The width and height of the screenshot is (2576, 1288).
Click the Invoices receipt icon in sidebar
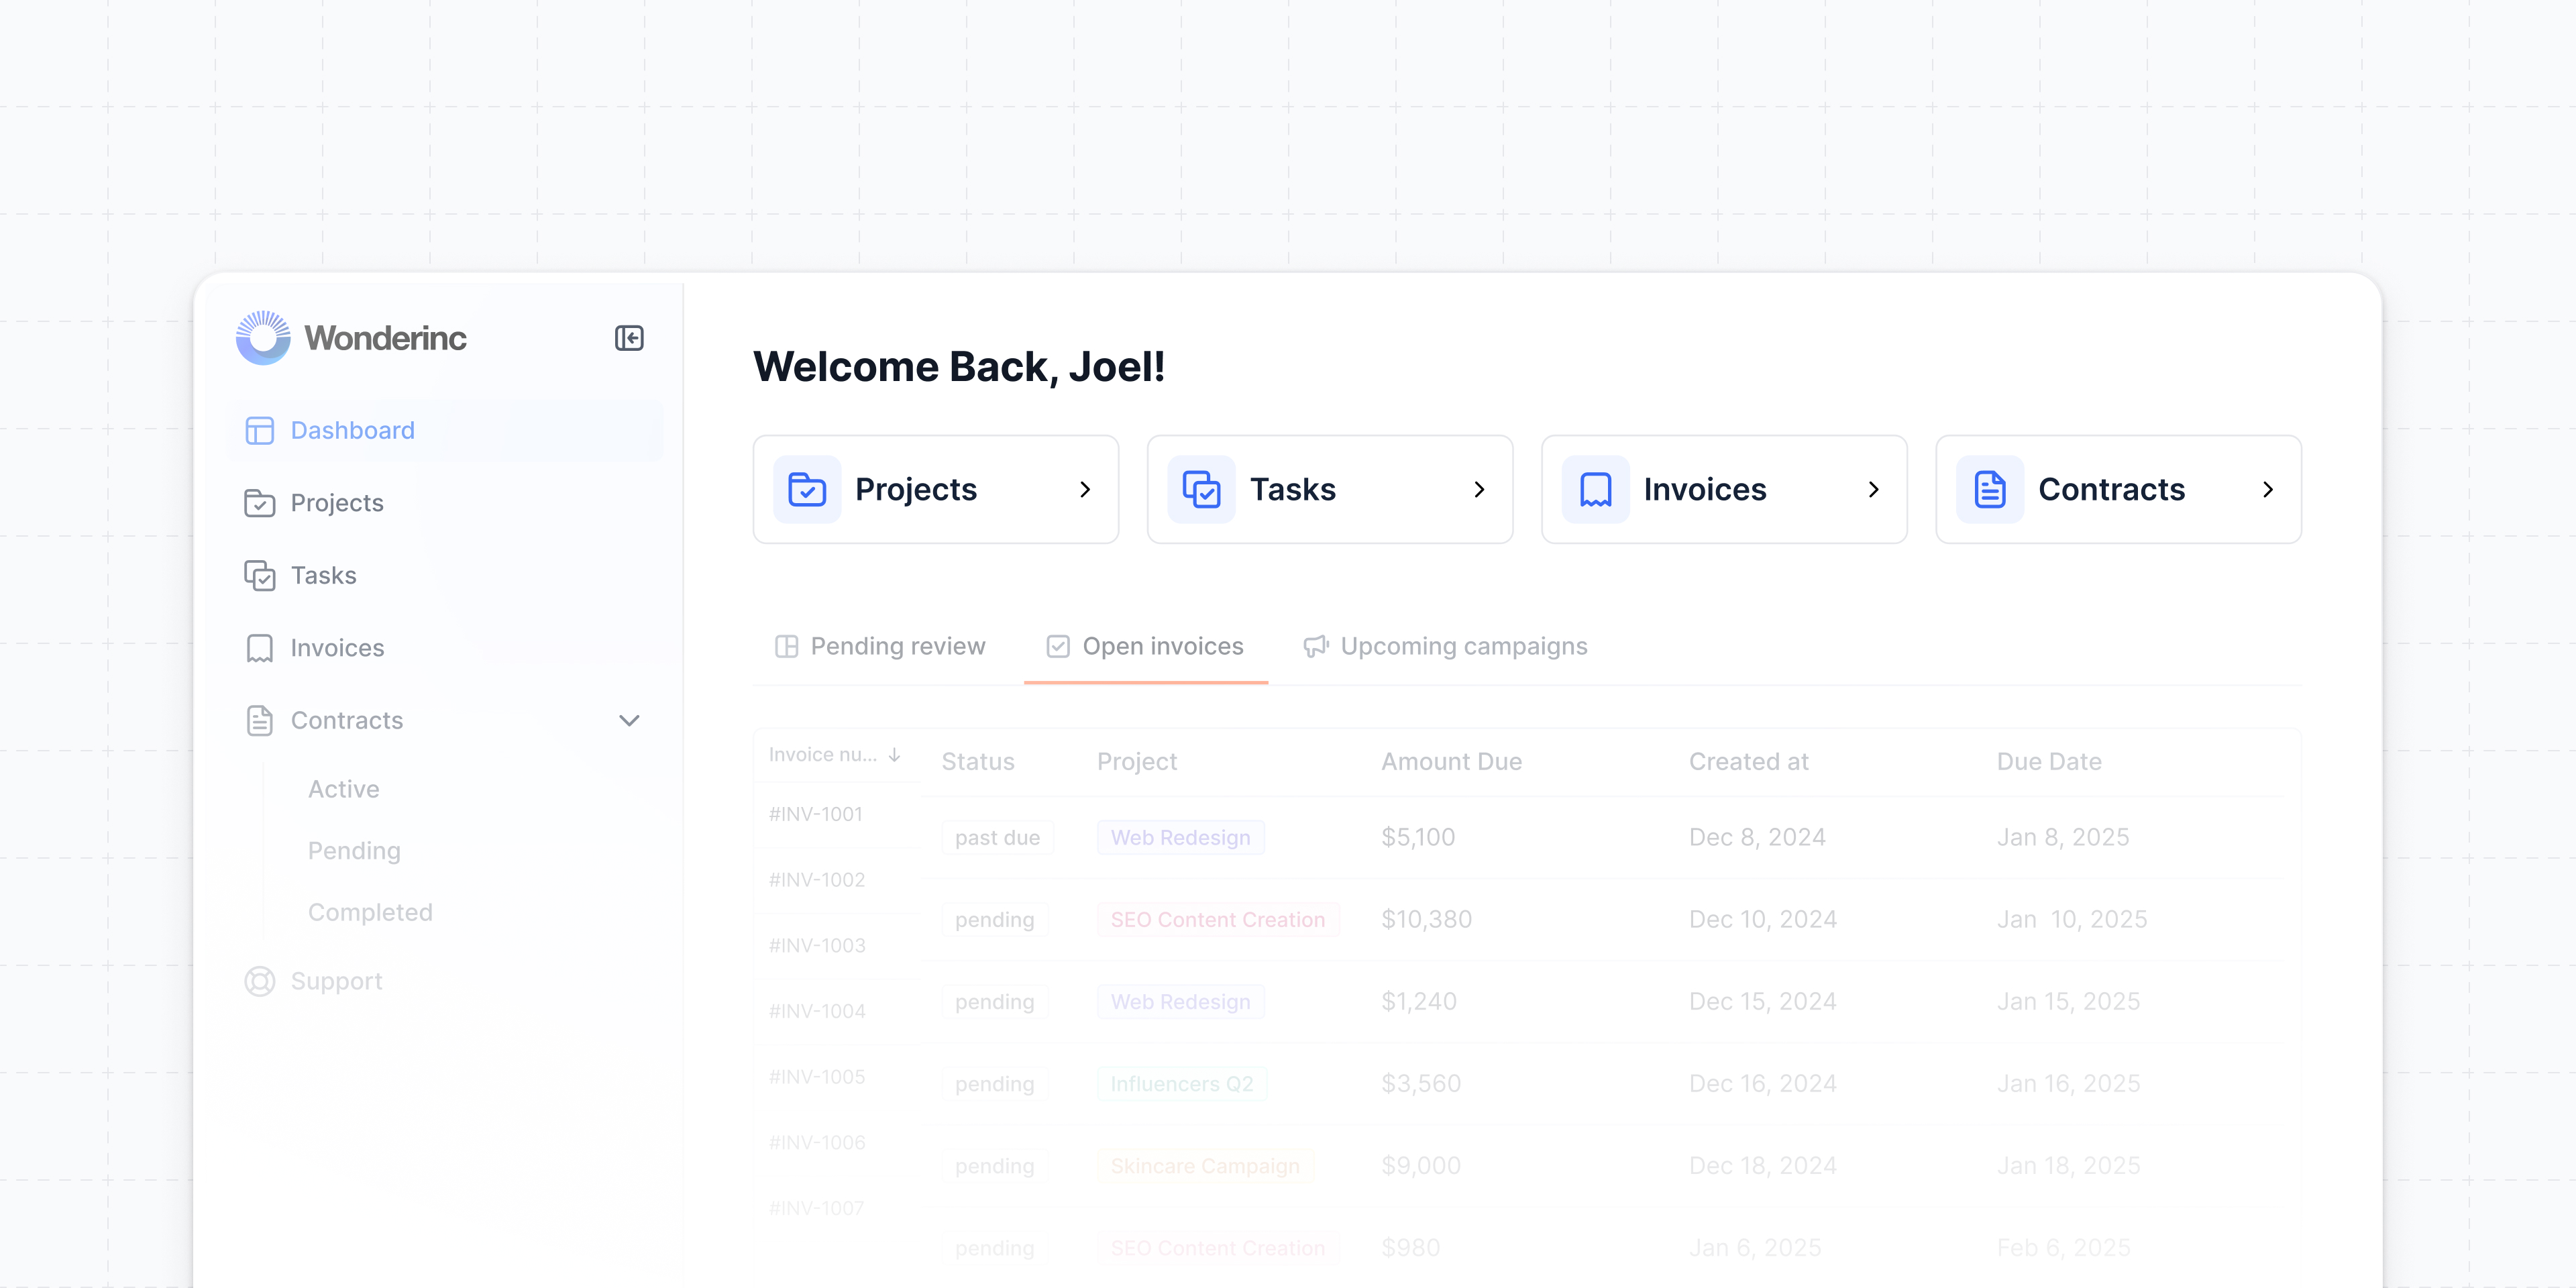coord(260,648)
